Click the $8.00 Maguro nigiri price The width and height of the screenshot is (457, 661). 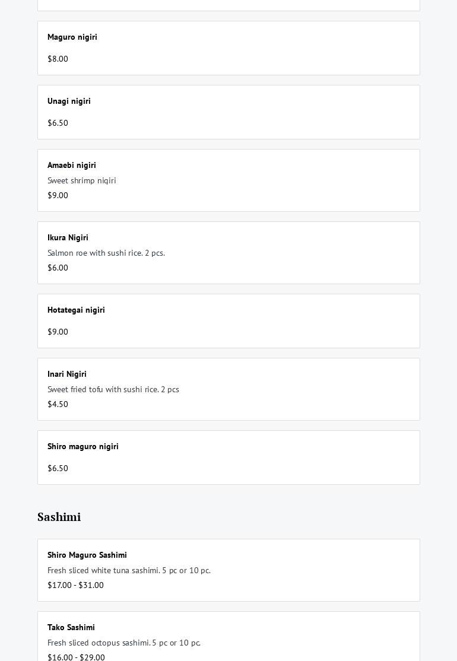[58, 59]
